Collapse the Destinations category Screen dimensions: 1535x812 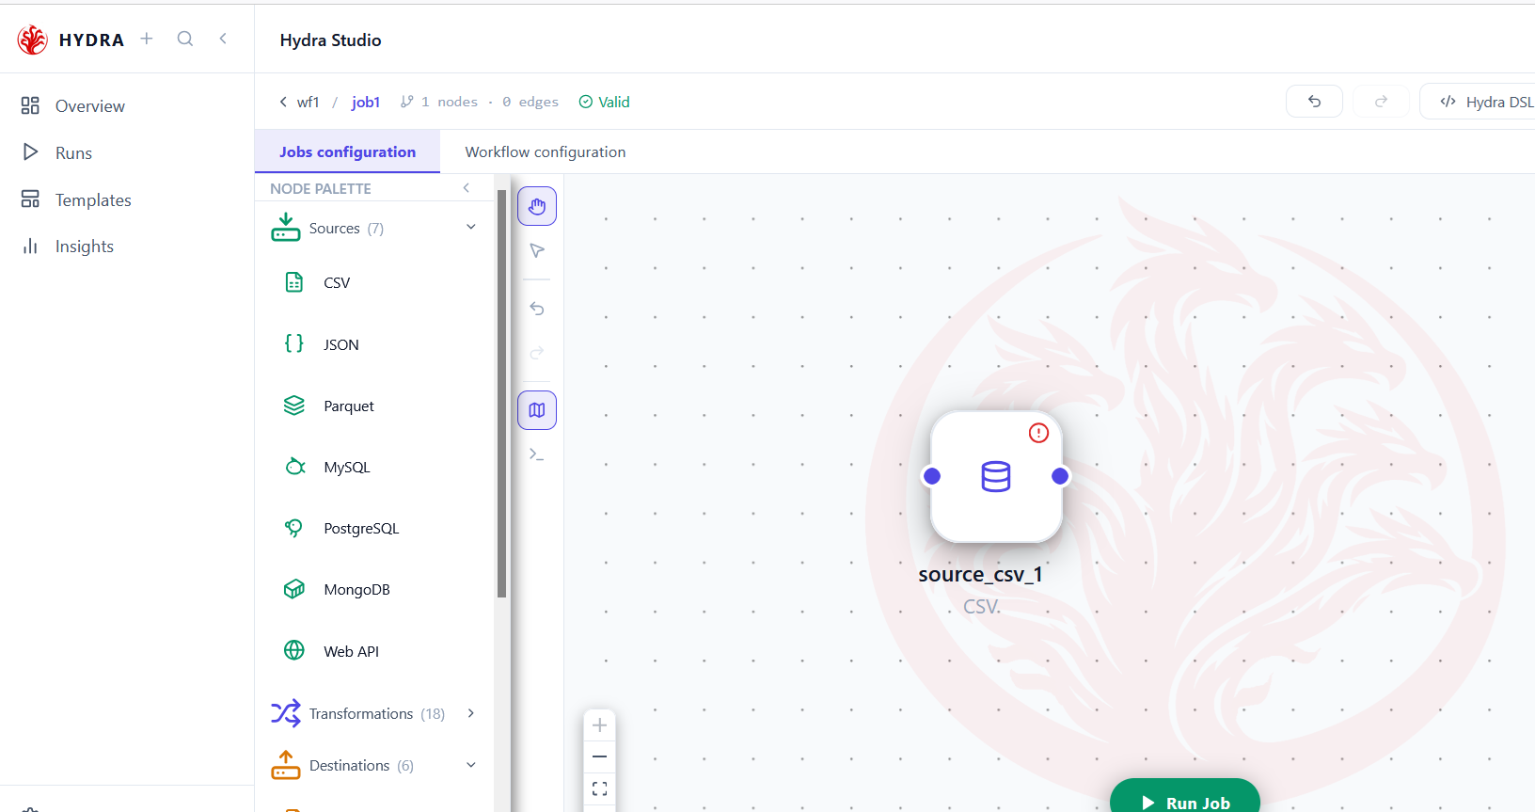pyautogui.click(x=471, y=765)
